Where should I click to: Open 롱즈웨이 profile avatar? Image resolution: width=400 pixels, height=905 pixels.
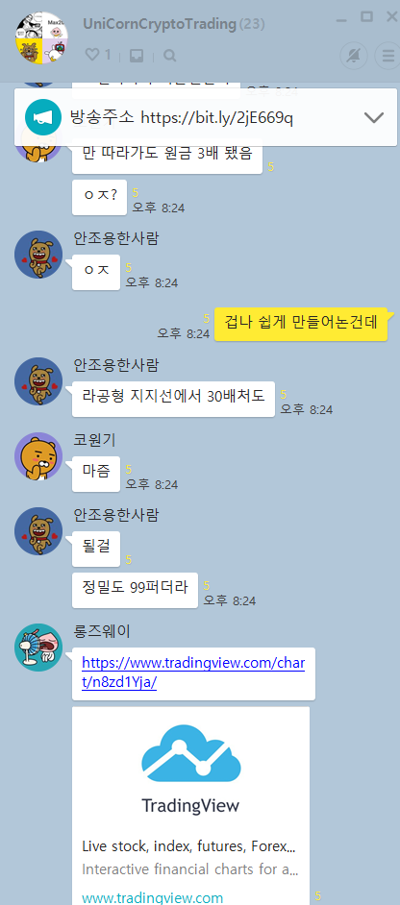point(38,647)
